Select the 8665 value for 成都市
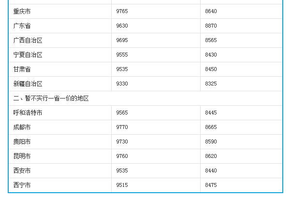The image size is (291, 198). pyautogui.click(x=211, y=127)
